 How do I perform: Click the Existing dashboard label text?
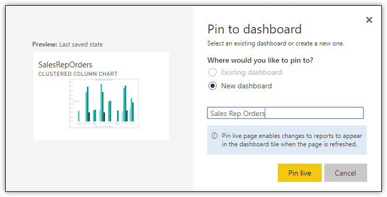point(252,72)
